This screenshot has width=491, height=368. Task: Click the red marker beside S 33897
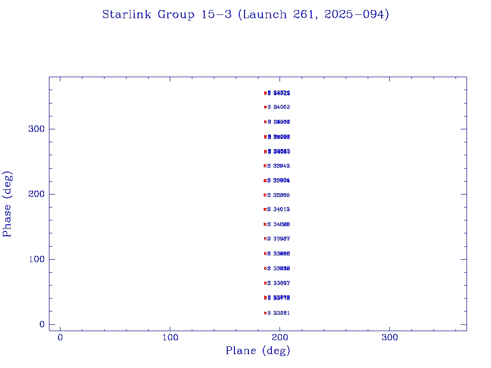coord(265,283)
